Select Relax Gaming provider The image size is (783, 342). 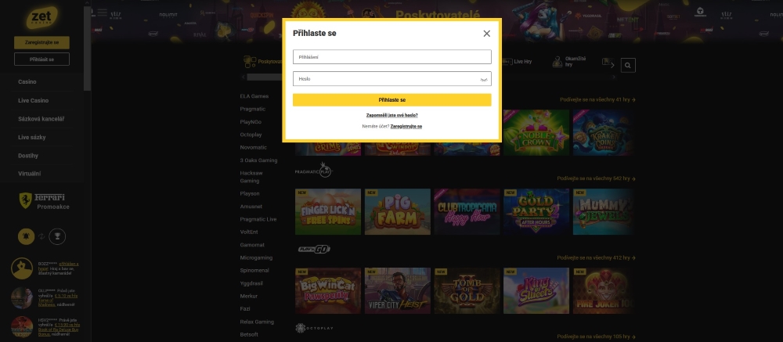tap(257, 322)
